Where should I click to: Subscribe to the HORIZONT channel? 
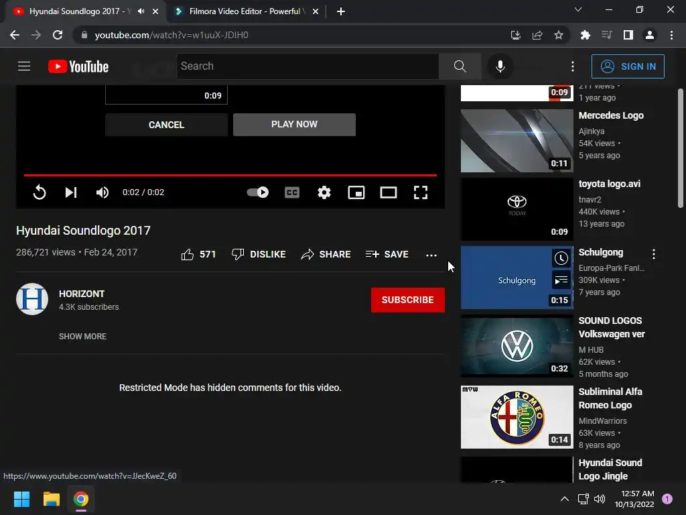point(408,300)
